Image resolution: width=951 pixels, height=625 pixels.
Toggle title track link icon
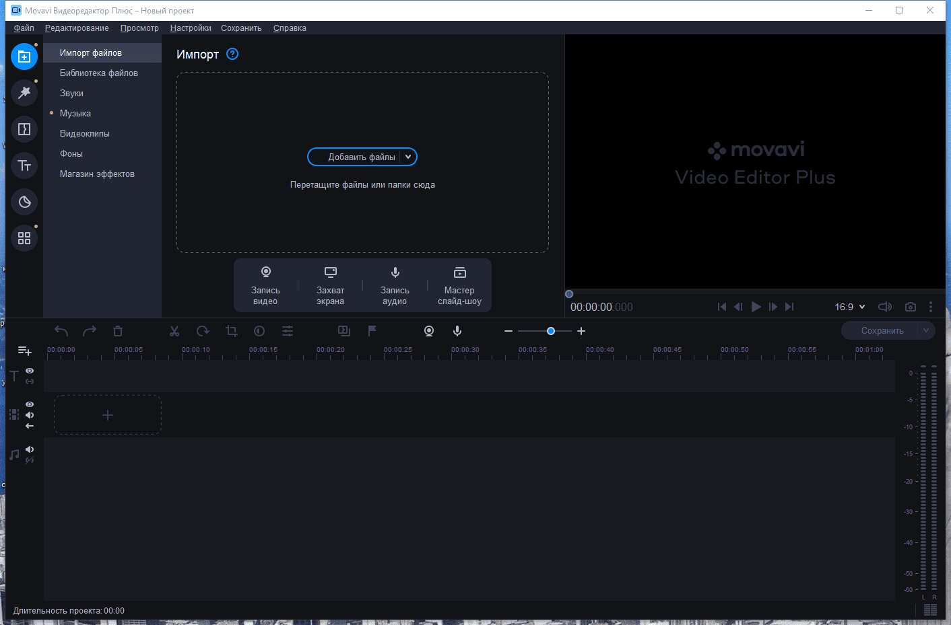pos(30,381)
